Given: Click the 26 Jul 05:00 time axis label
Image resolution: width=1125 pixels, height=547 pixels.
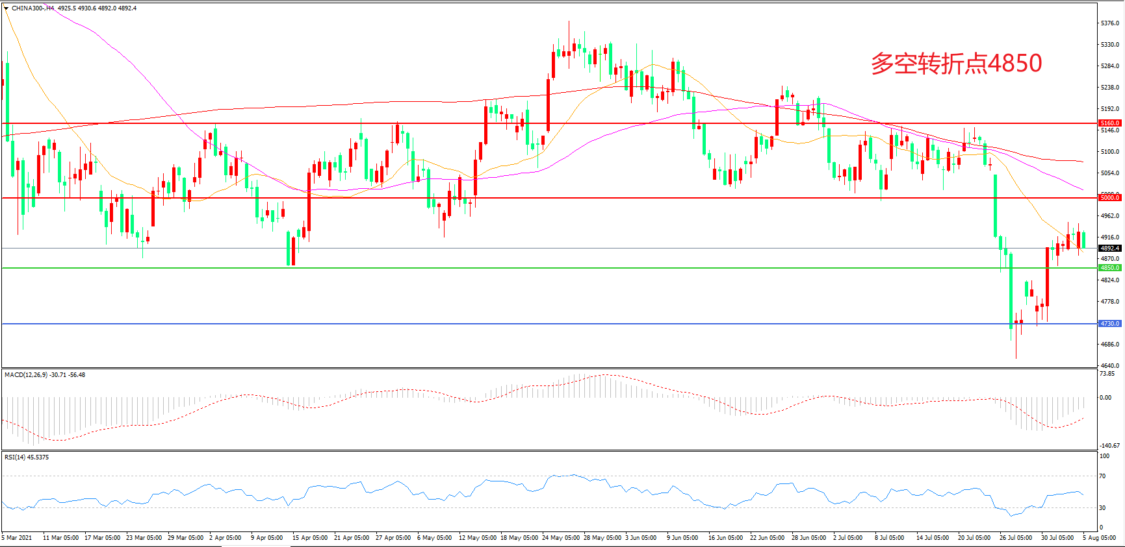Looking at the screenshot, I should coord(1016,538).
